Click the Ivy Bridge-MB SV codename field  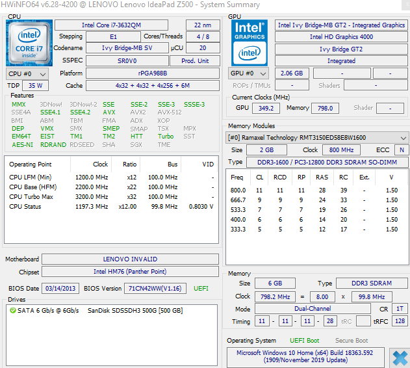[127, 48]
